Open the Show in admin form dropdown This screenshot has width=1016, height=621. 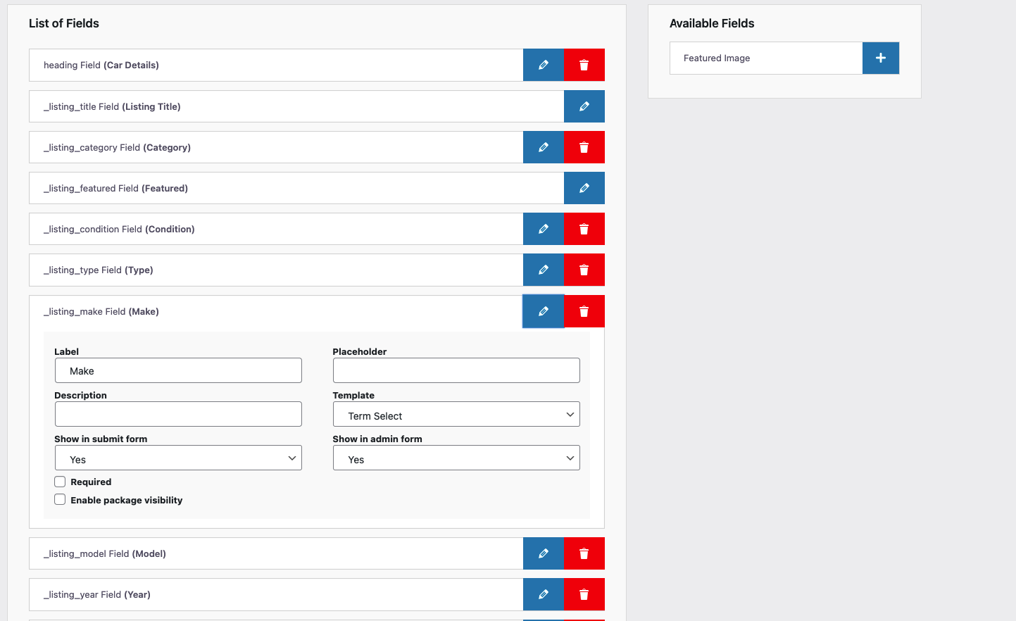tap(456, 458)
